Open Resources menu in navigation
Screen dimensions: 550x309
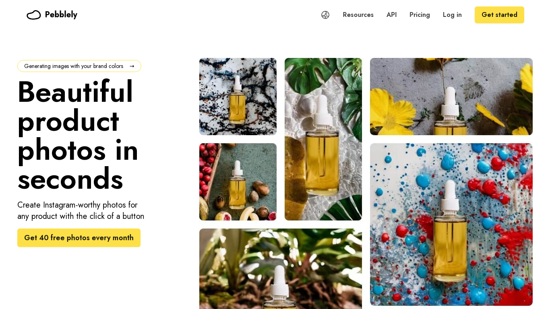pos(358,15)
